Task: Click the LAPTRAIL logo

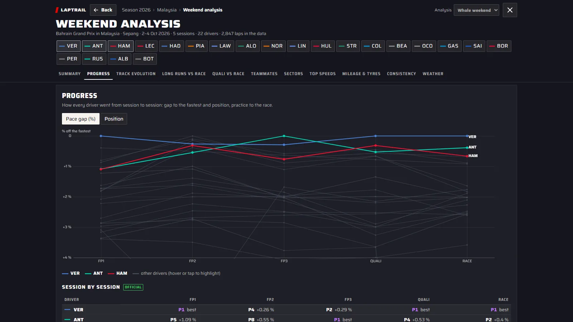Action: pos(71,10)
